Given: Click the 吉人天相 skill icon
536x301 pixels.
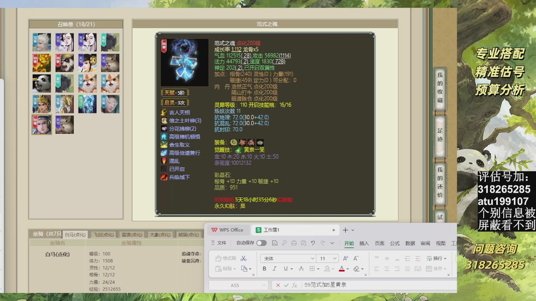Looking at the screenshot, I should point(164,112).
